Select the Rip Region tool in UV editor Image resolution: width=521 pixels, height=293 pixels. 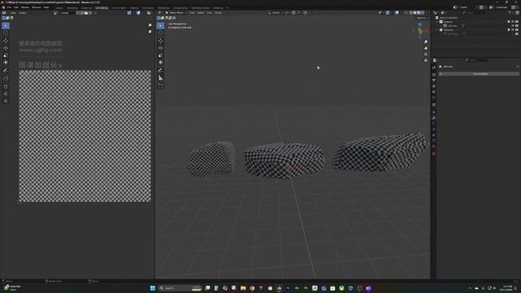6,78
